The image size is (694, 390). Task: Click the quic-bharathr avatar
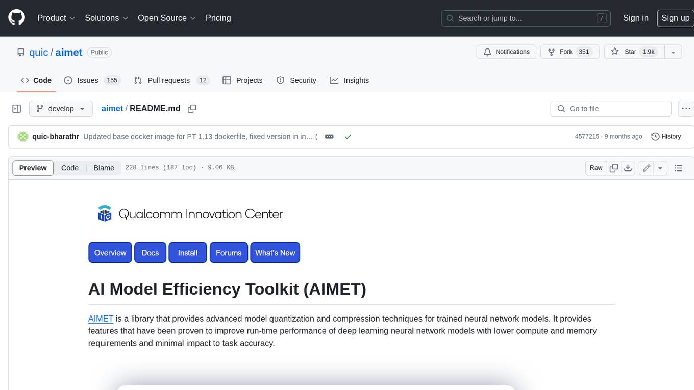22,137
